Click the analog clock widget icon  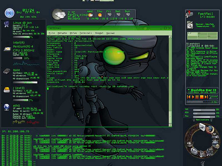(9, 13)
